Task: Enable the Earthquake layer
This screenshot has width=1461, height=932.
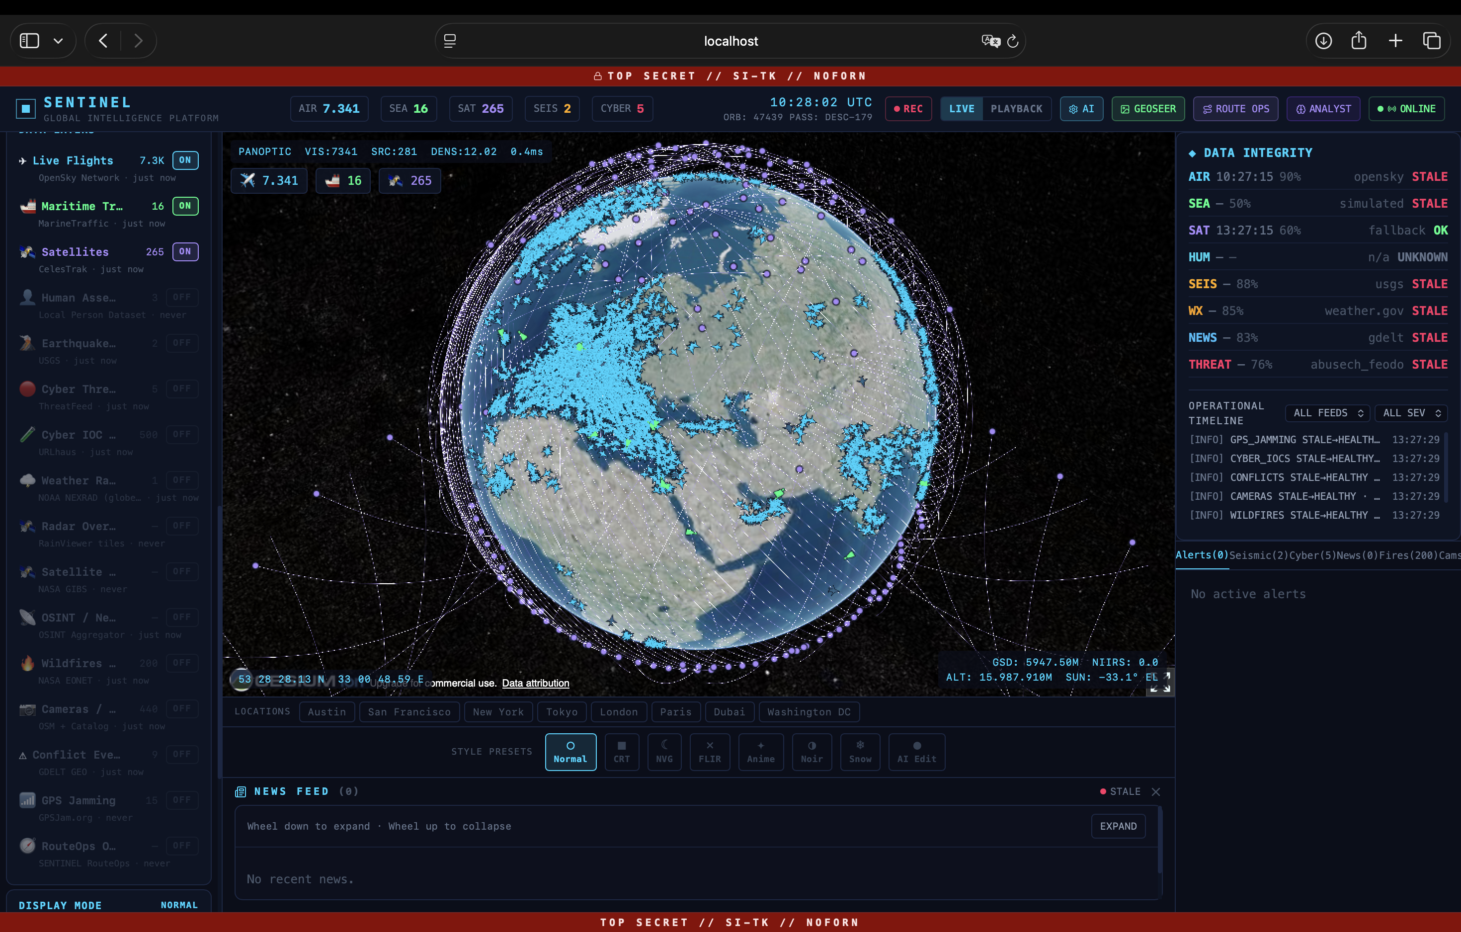Action: click(181, 343)
